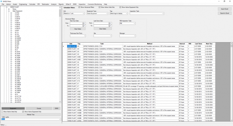Clear dates under Last Done Date
The image size is (233, 126).
pyautogui.click(x=103, y=29)
